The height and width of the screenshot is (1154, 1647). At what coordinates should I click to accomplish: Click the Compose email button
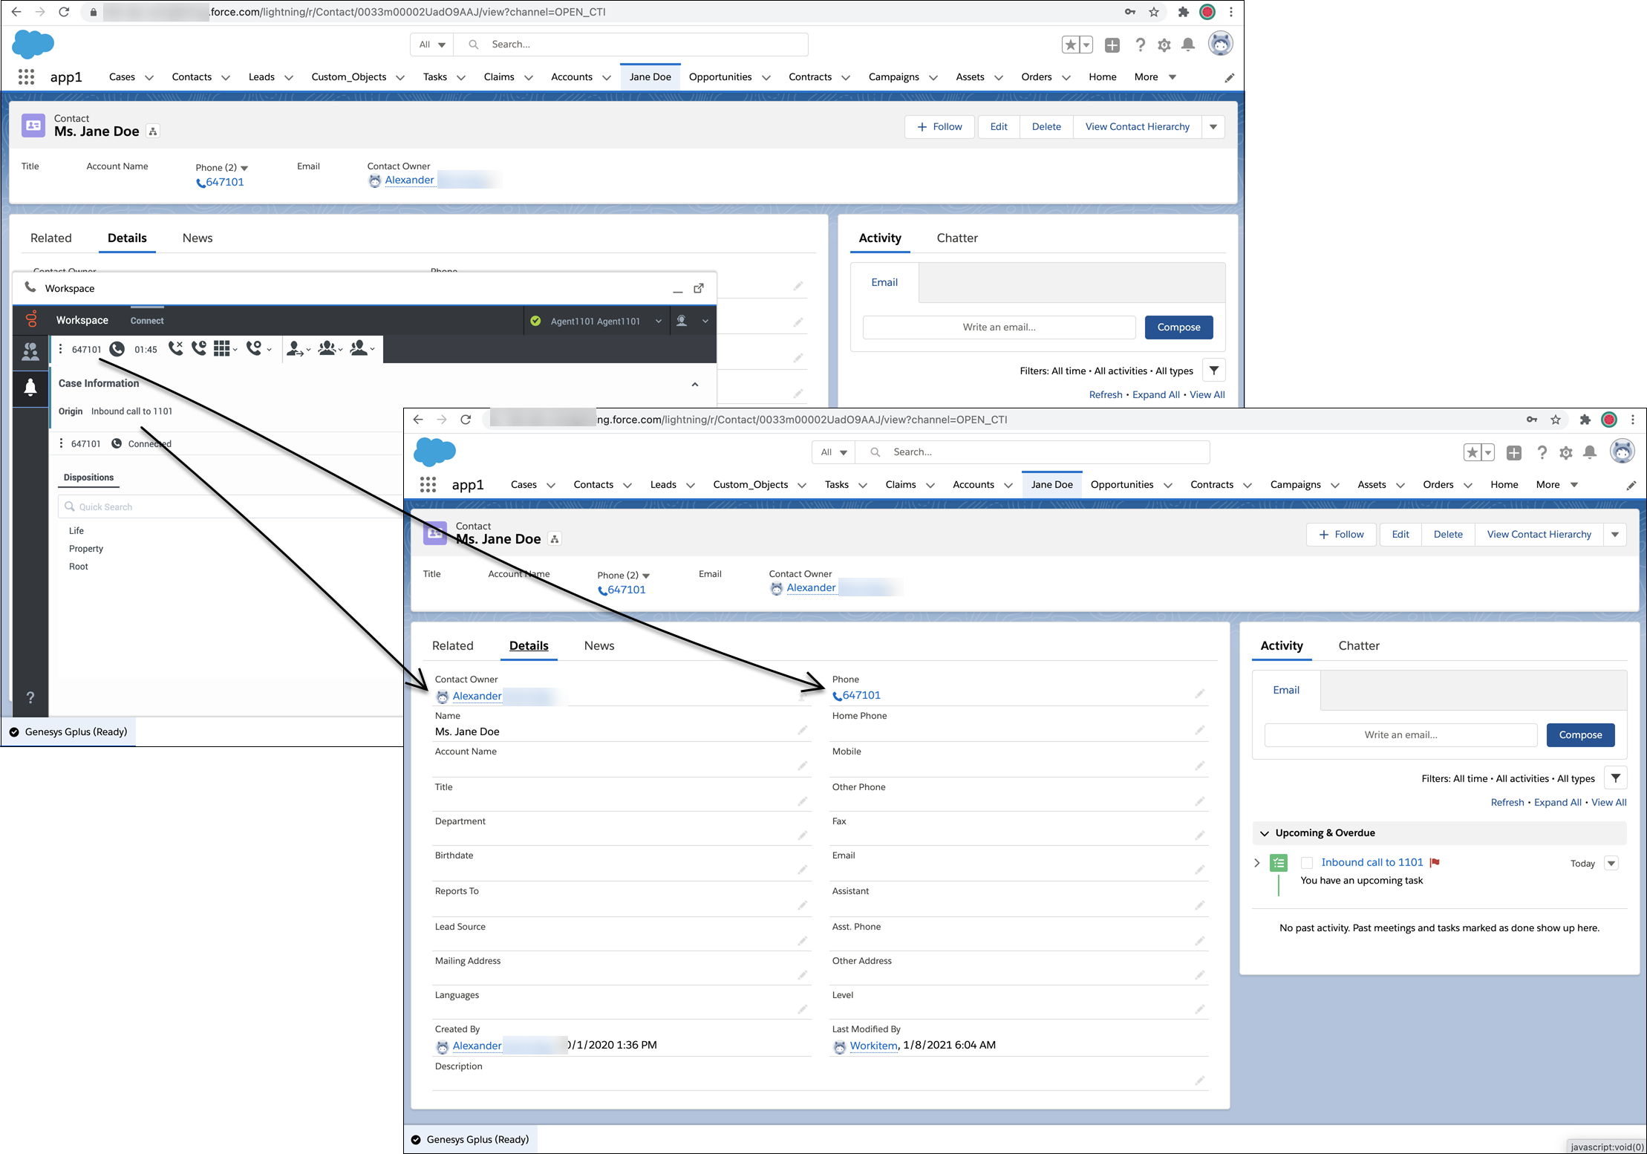click(1580, 735)
